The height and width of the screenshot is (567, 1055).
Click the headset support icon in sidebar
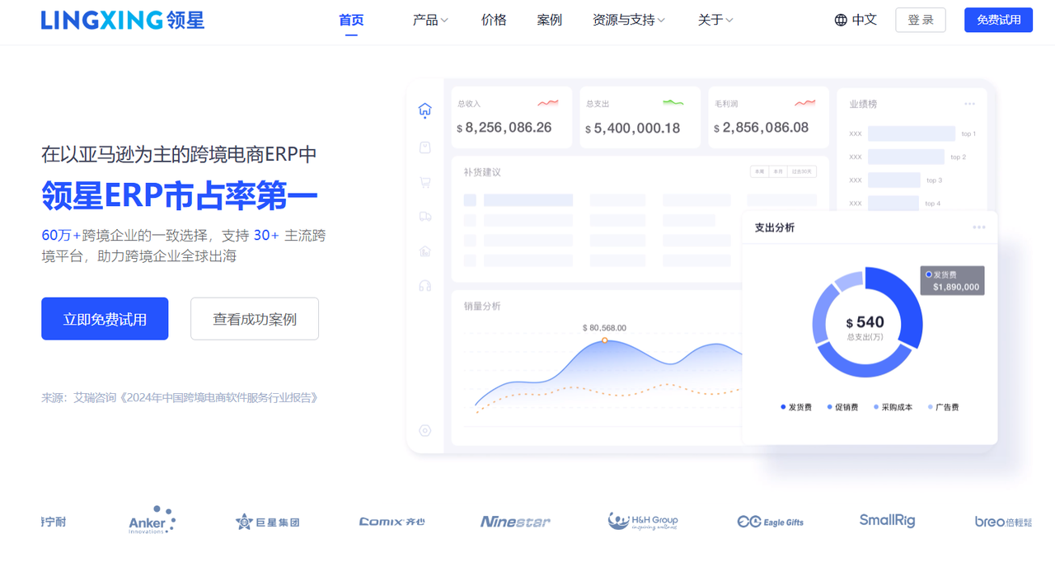pos(425,284)
